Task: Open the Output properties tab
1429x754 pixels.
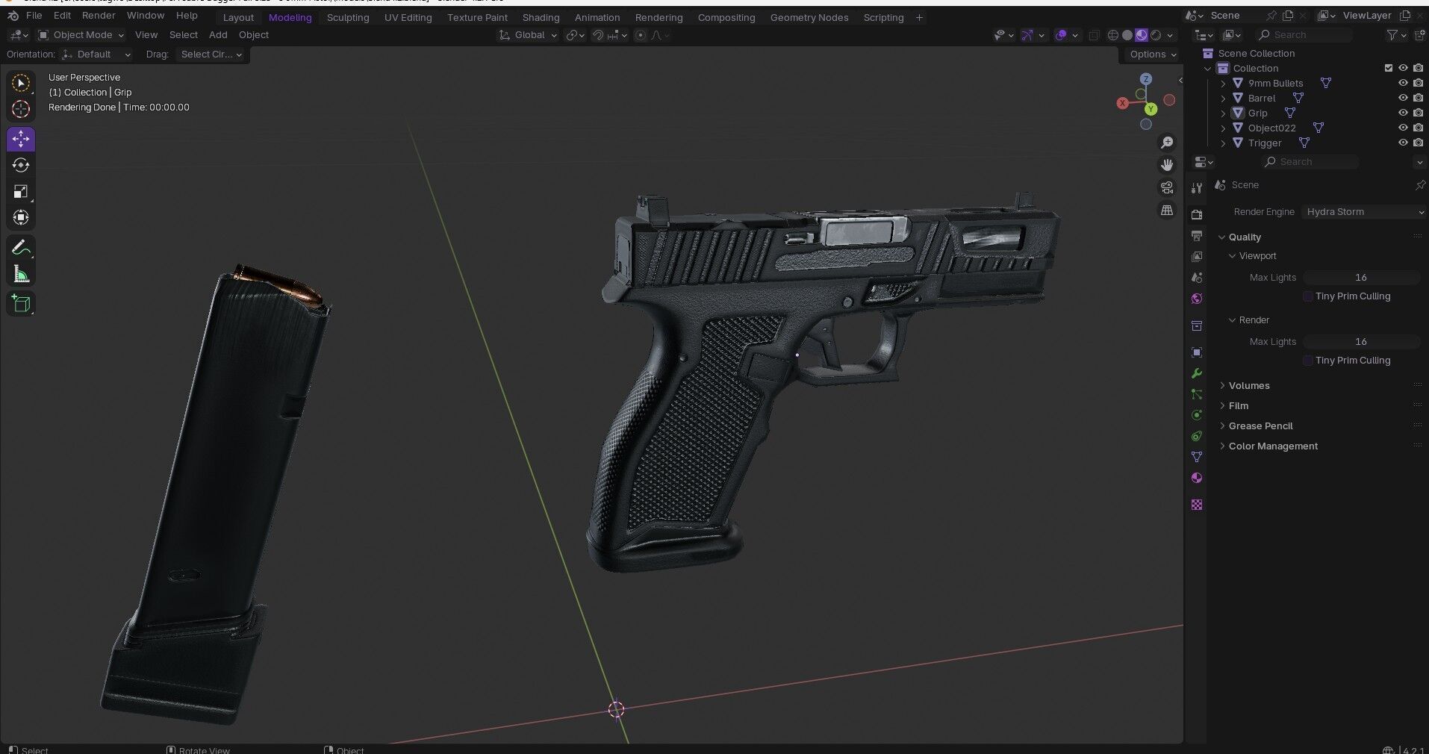Action: [1197, 236]
